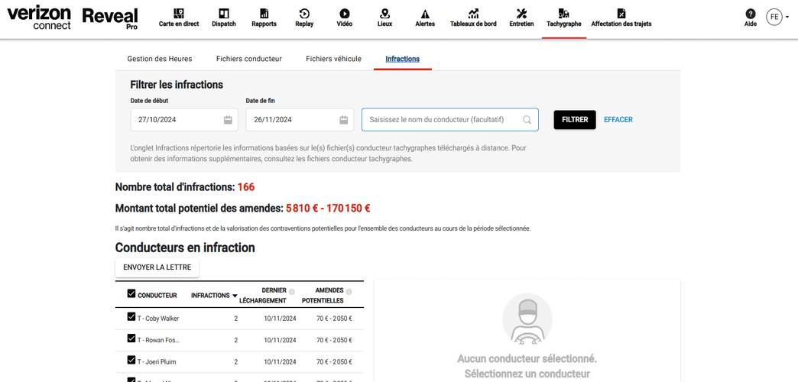
Task: Uncheck T - Rowan Fos... checkbox
Action: pos(131,338)
